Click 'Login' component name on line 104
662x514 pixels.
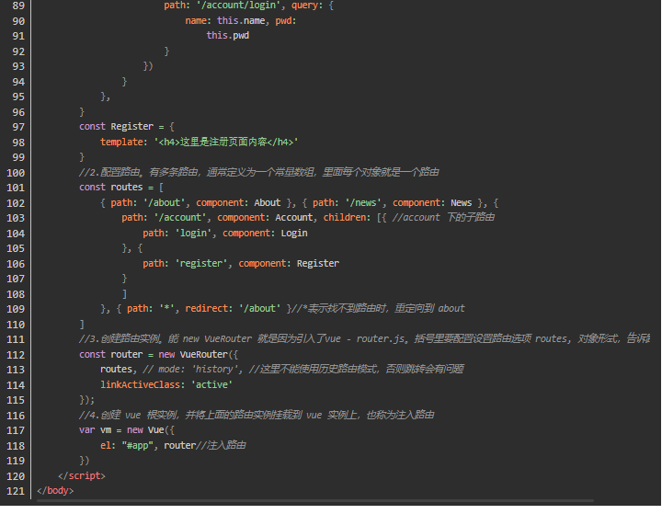(294, 233)
